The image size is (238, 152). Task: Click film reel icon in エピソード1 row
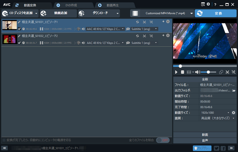(x=79, y=29)
